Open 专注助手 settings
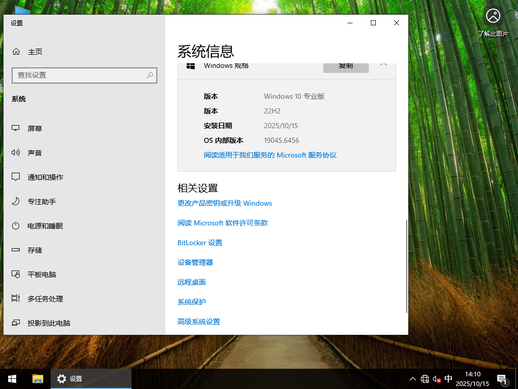Image resolution: width=518 pixels, height=389 pixels. click(42, 201)
